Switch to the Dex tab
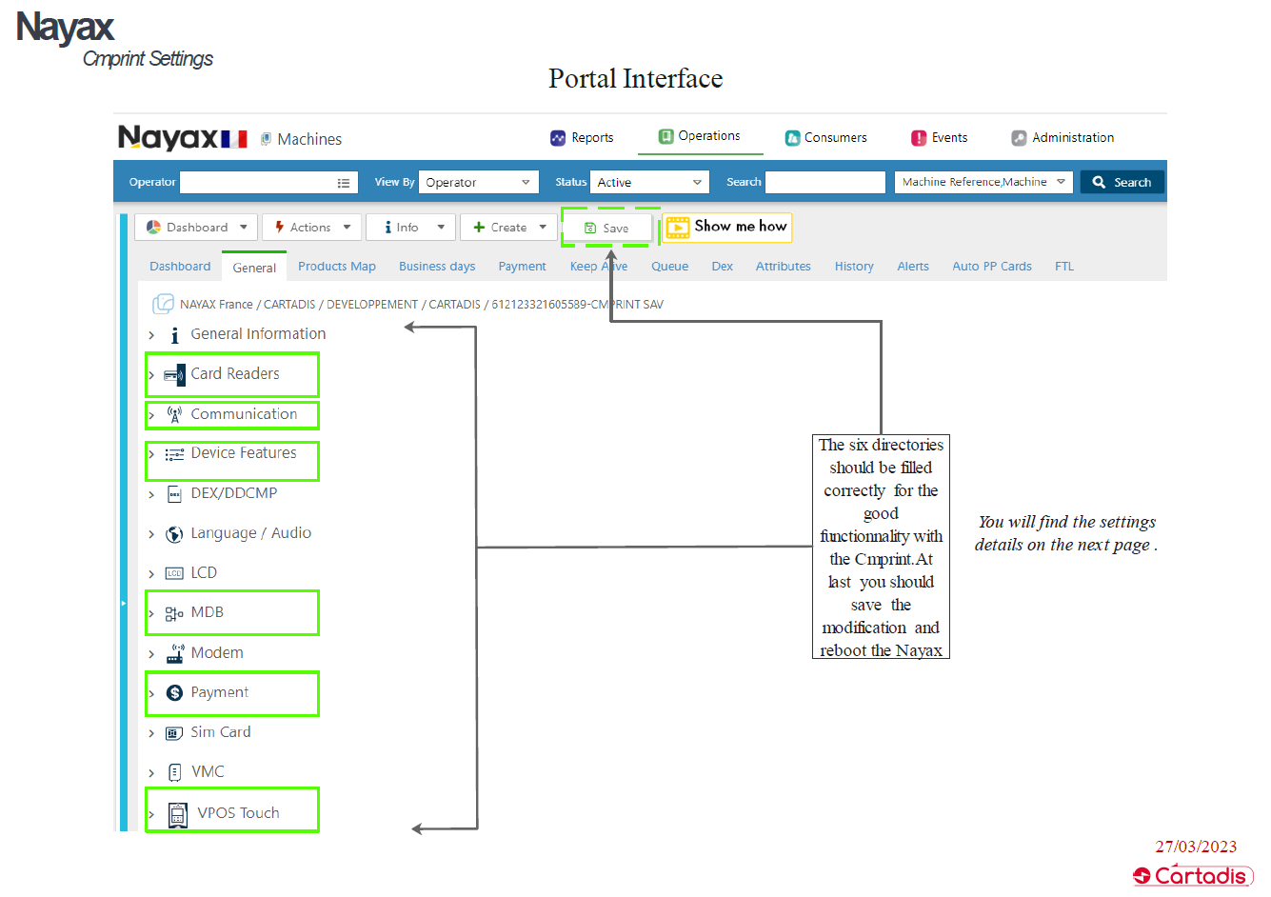The width and height of the screenshot is (1271, 897). pos(723,267)
